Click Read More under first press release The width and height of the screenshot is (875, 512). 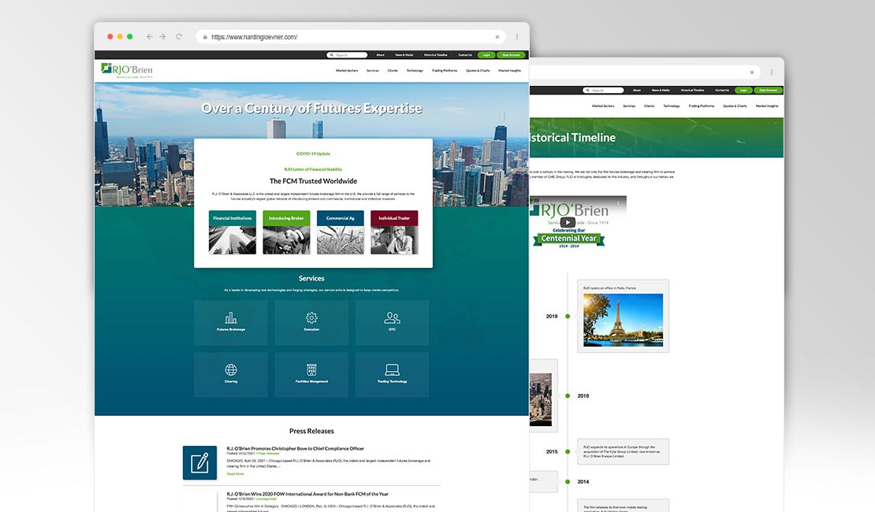pos(235,474)
